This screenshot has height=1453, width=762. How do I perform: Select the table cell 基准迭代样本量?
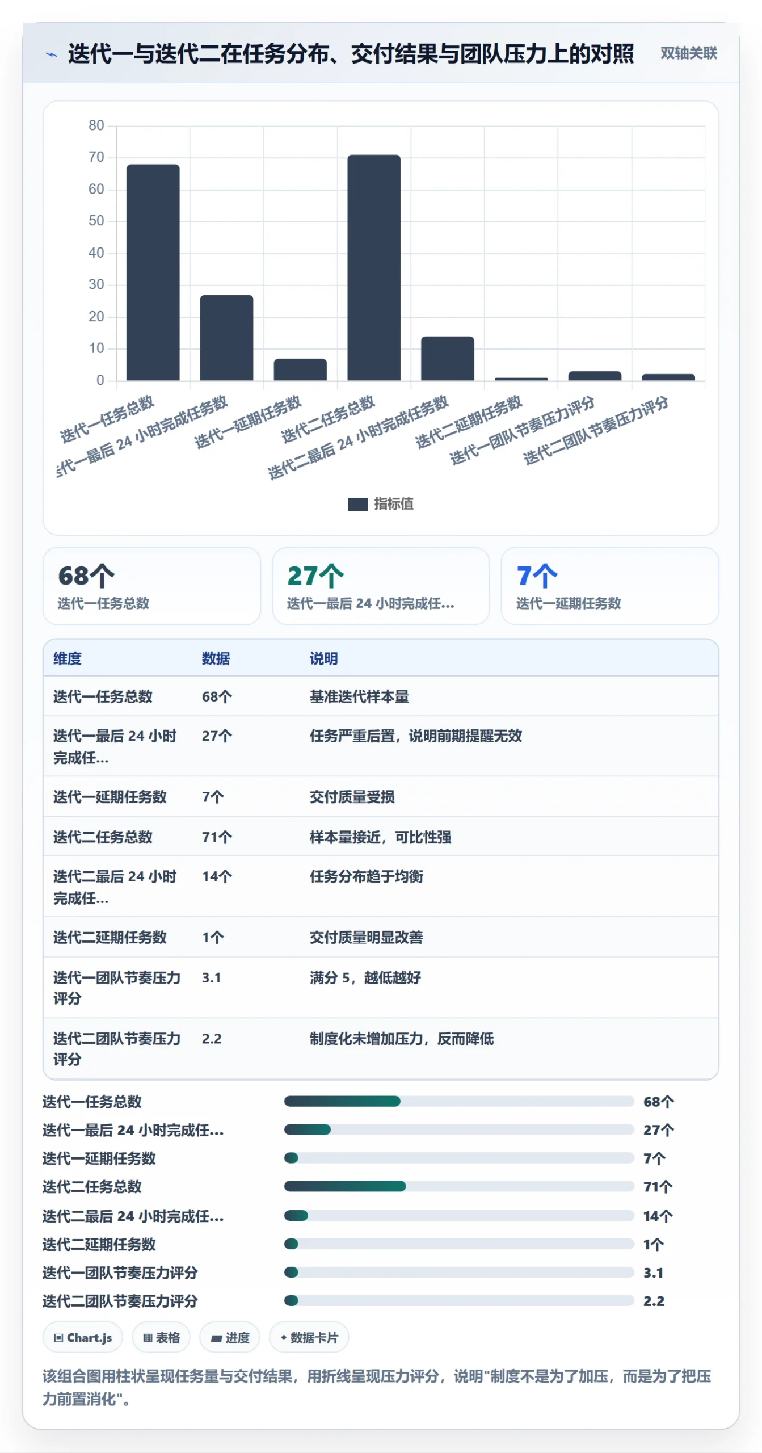coord(359,696)
